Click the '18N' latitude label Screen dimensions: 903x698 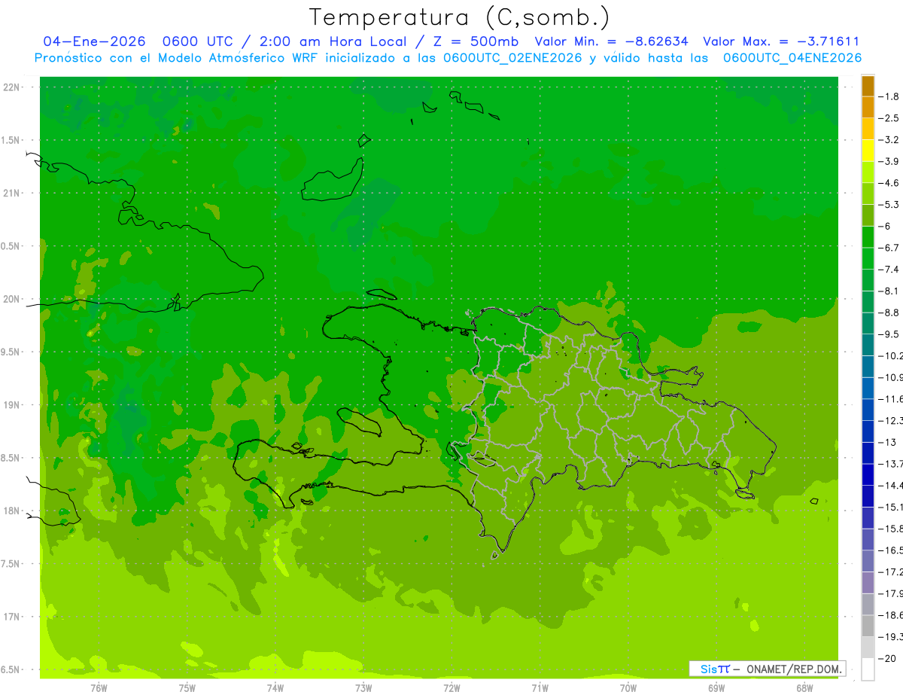pyautogui.click(x=13, y=511)
